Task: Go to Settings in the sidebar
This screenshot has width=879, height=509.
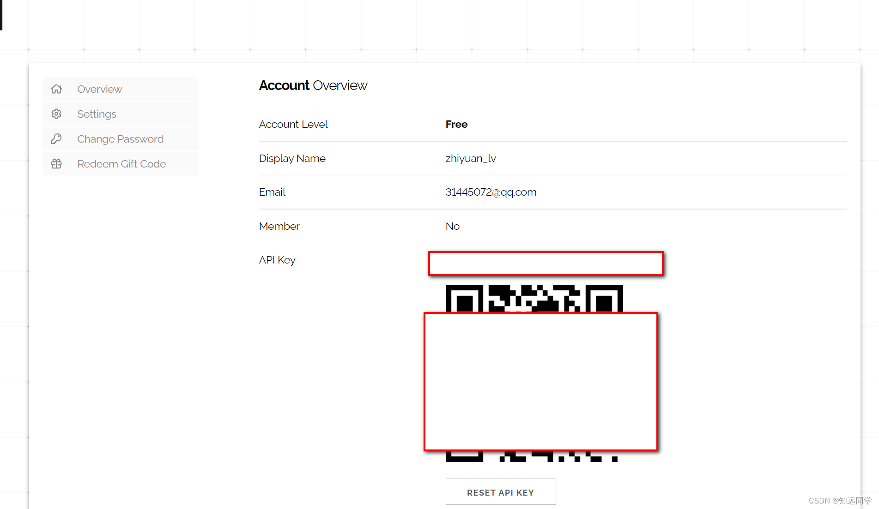Action: tap(121, 114)
